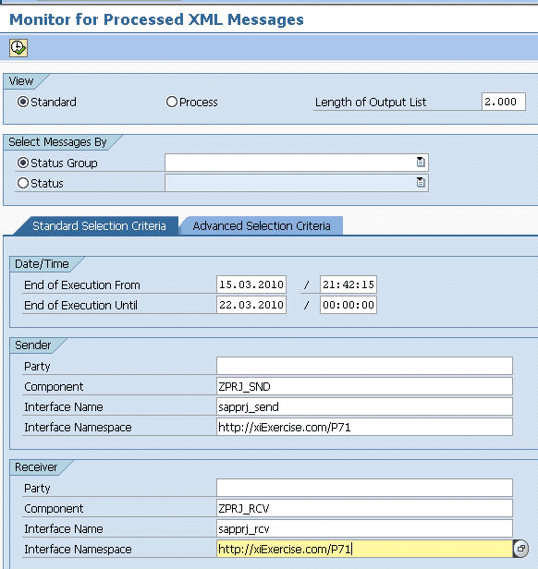Click End of Execution From date field
The image size is (538, 569).
[251, 284]
